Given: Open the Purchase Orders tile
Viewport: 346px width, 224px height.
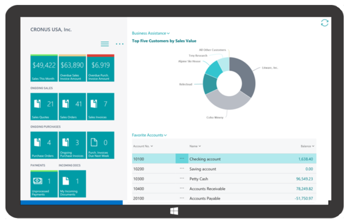Looking at the screenshot, I should pos(44,146).
